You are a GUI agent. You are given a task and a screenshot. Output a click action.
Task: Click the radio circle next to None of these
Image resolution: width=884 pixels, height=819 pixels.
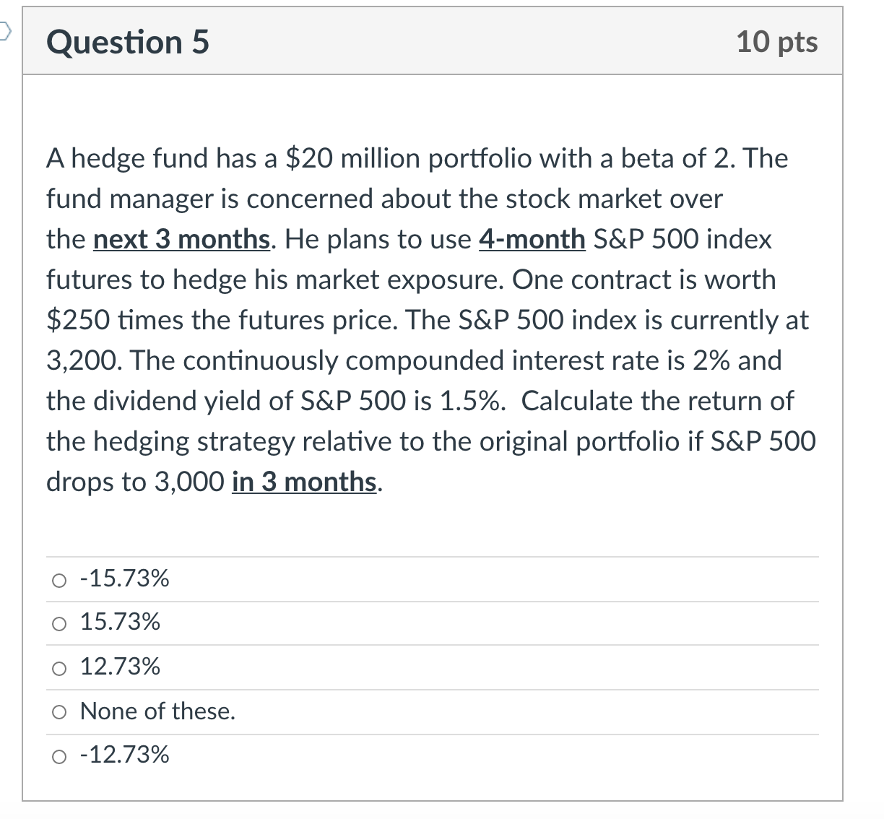point(59,711)
